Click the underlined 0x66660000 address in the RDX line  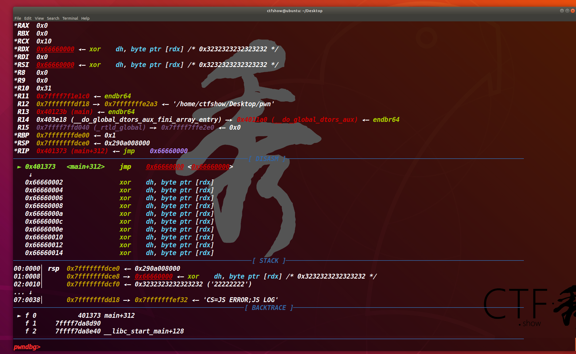click(55, 49)
